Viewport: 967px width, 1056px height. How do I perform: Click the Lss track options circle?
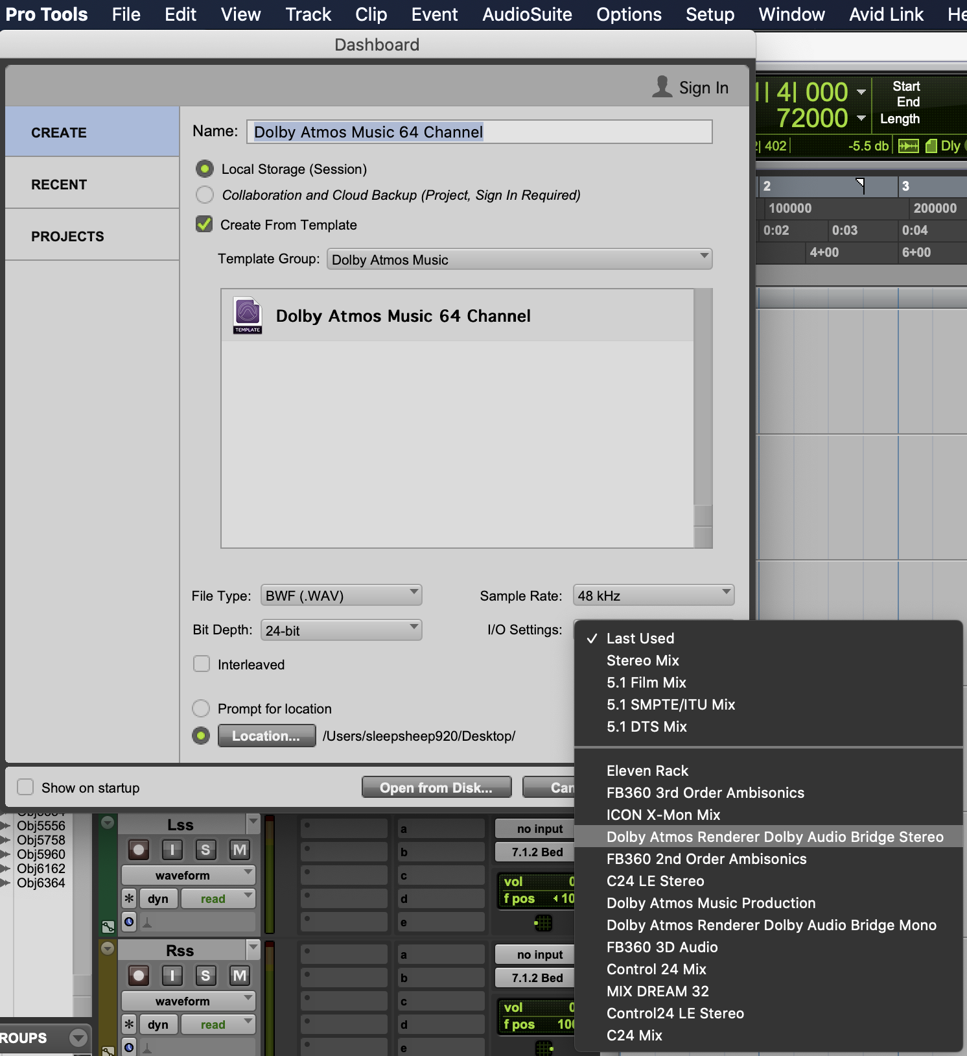coord(108,822)
